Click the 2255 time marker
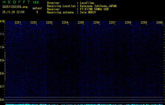Viewport: 165px width, 105px height. coord(81,23)
